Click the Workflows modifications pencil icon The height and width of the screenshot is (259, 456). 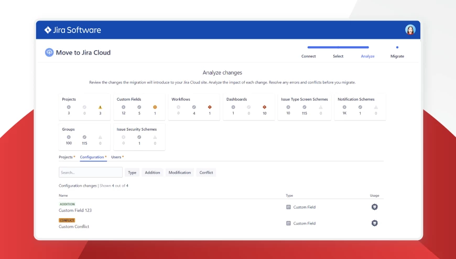click(x=194, y=107)
